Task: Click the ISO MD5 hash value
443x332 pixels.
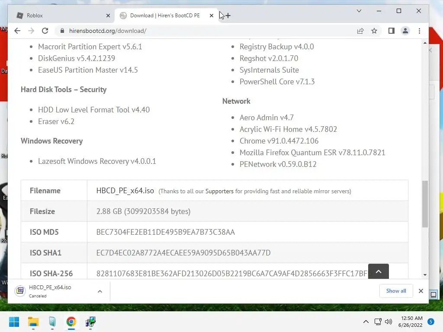Action: 166,232
